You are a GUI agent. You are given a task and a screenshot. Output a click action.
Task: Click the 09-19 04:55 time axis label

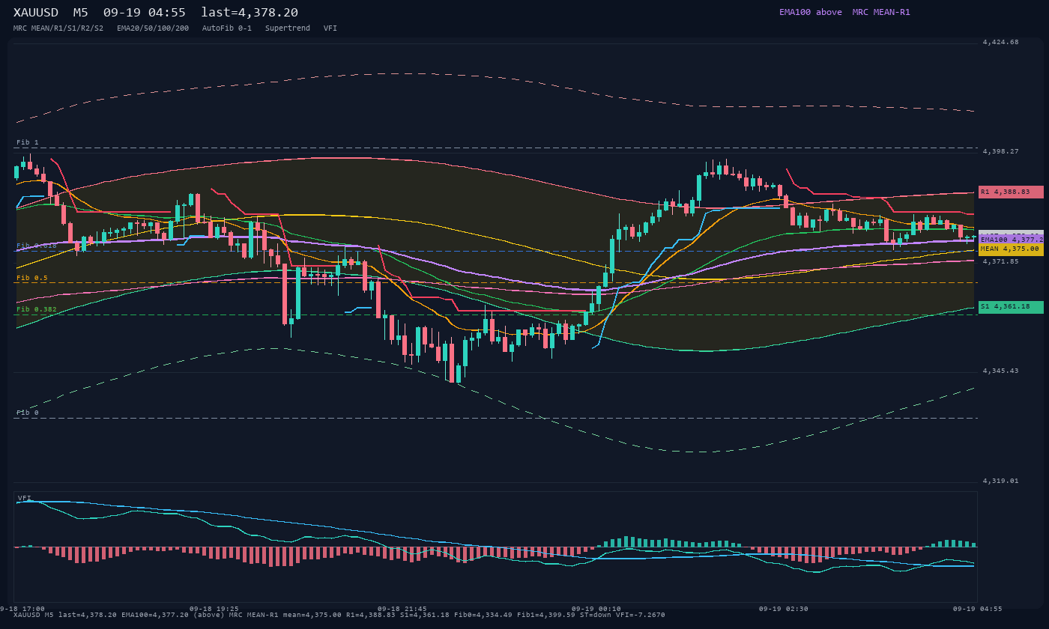pyautogui.click(x=978, y=609)
